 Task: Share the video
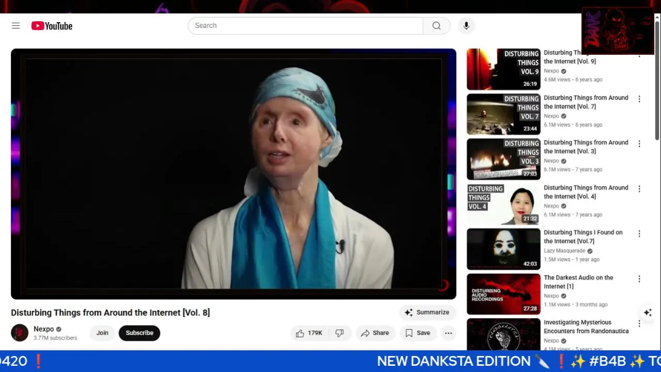(x=375, y=333)
